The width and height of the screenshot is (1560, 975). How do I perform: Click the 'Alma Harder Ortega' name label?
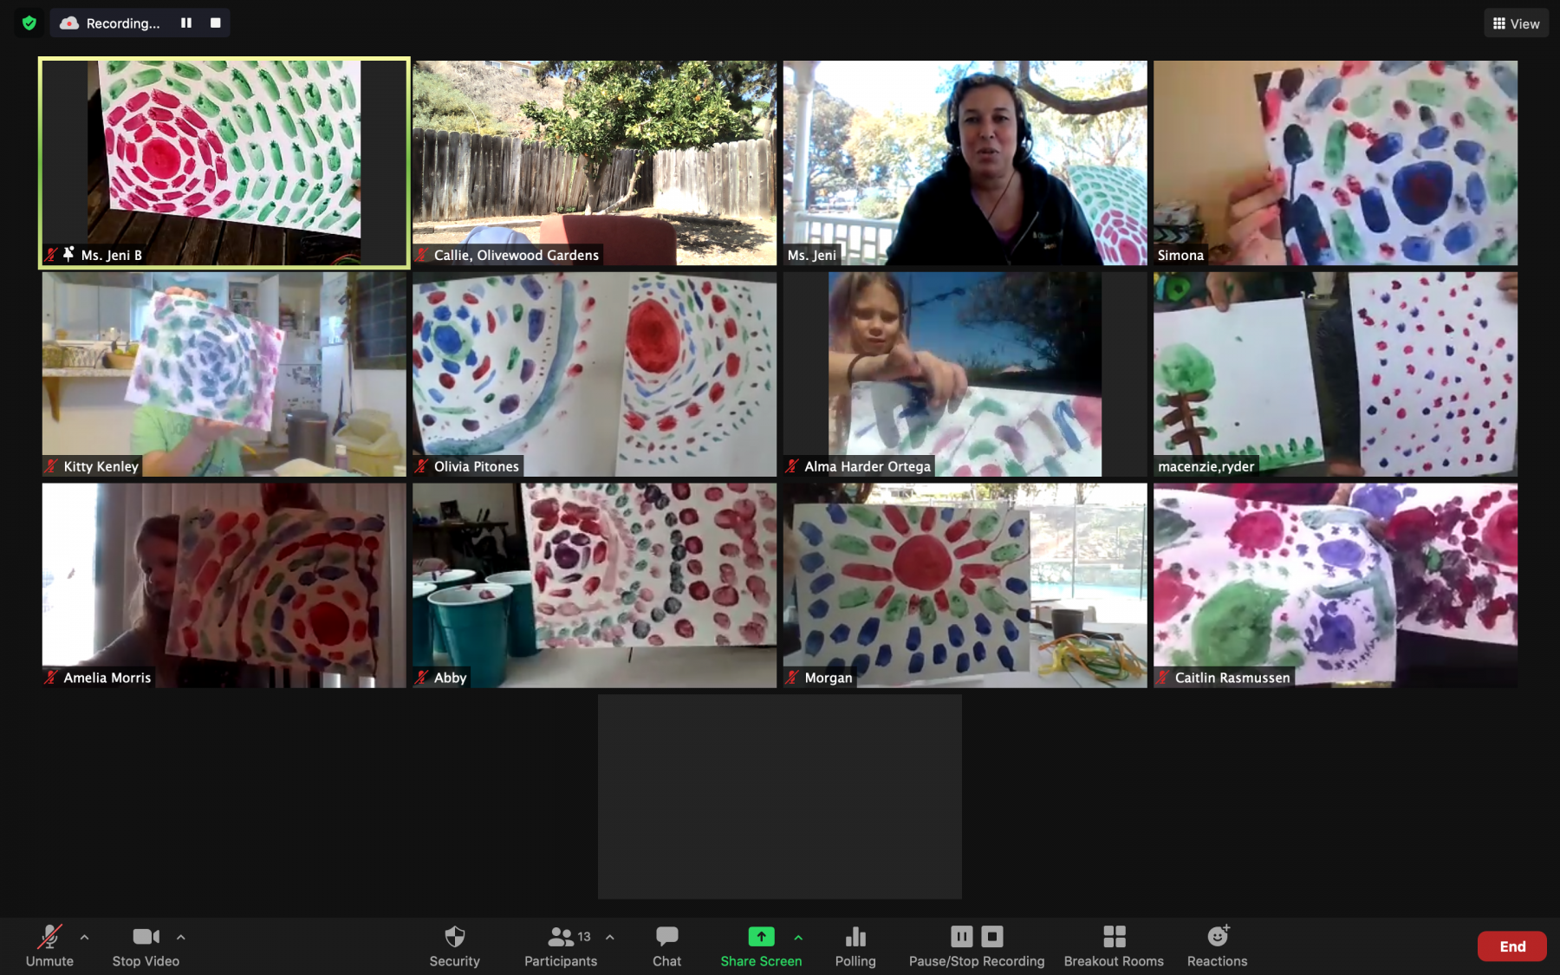868,466
